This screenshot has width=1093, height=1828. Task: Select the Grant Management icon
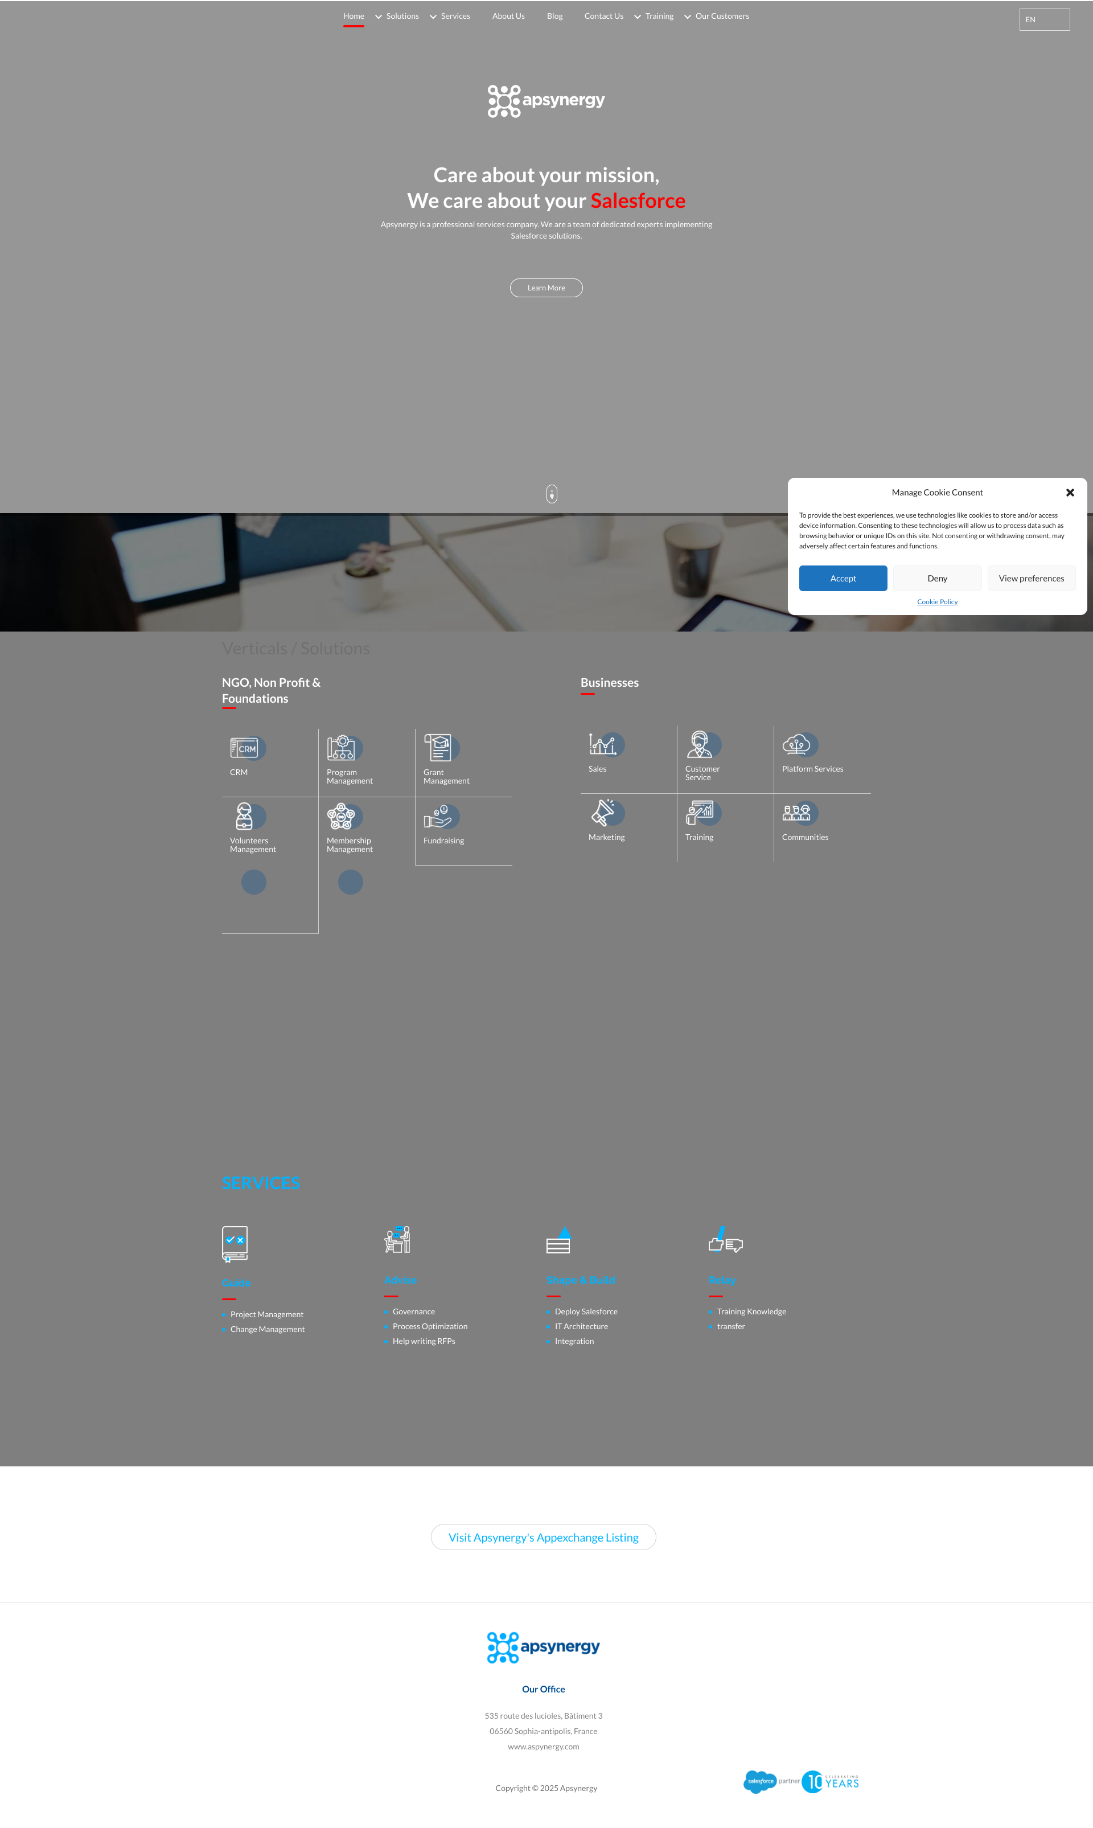[438, 748]
